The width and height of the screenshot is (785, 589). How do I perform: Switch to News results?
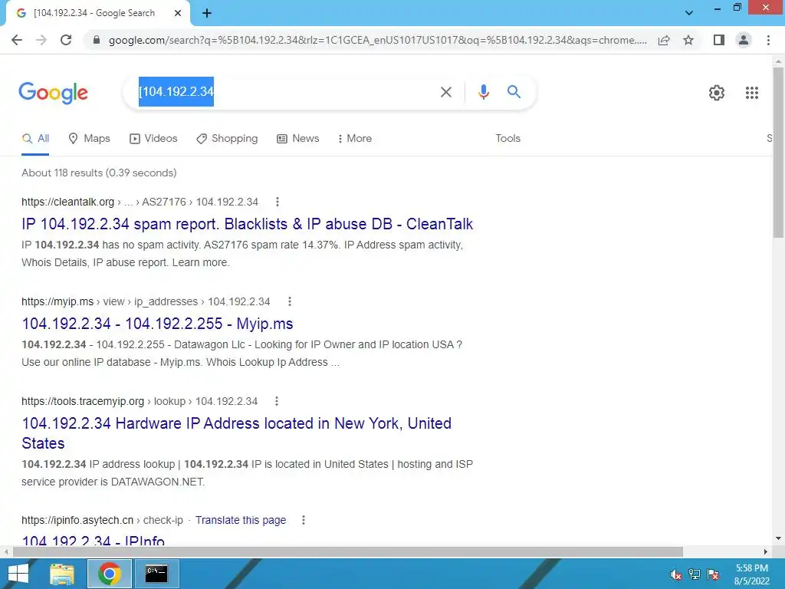pyautogui.click(x=298, y=138)
